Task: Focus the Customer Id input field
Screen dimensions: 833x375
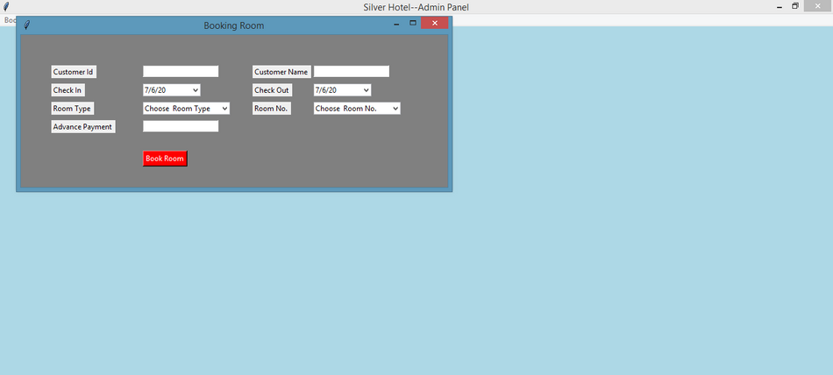Action: click(181, 72)
